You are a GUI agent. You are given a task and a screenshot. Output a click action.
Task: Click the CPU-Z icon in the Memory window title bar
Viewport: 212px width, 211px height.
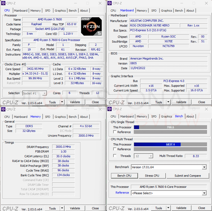[x=3, y=109]
